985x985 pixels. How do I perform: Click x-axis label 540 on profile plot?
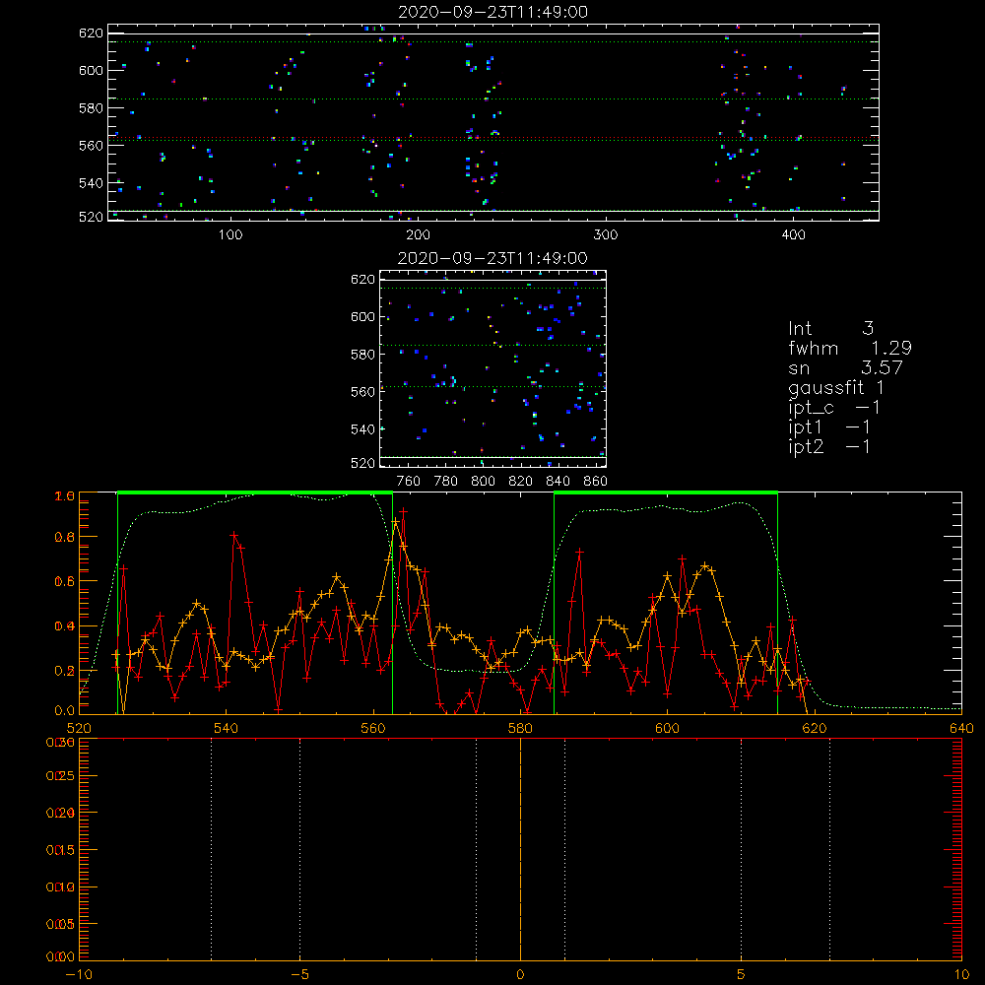(x=227, y=729)
